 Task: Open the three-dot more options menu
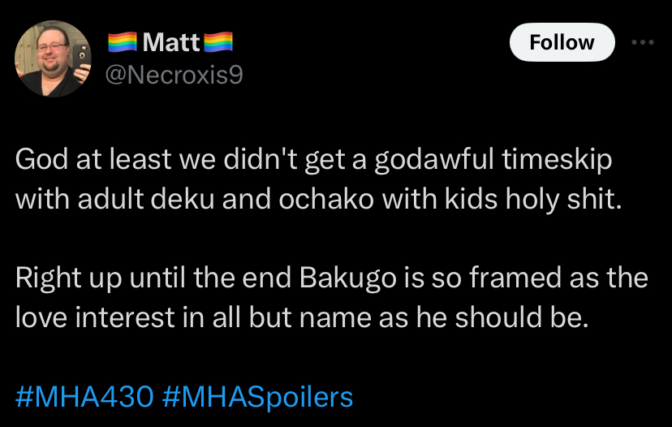643,42
